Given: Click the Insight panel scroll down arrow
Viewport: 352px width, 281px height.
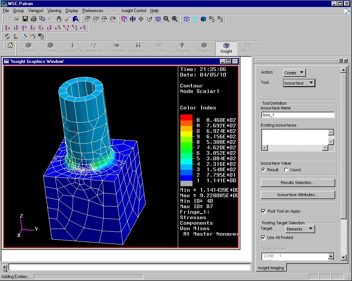Looking at the screenshot, I should (343, 257).
